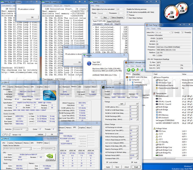The width and height of the screenshot is (193, 170).
Task: Click the spd button in MemSet
Action: 122,104
